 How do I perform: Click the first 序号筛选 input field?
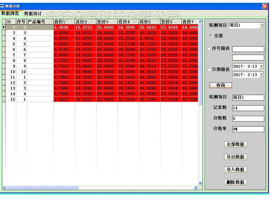click(x=248, y=49)
